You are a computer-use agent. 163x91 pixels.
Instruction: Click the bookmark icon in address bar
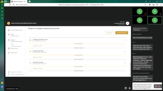145,5
